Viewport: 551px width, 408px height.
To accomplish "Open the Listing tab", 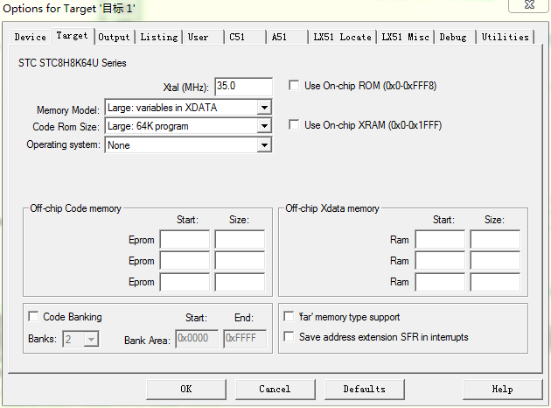I will 159,37.
